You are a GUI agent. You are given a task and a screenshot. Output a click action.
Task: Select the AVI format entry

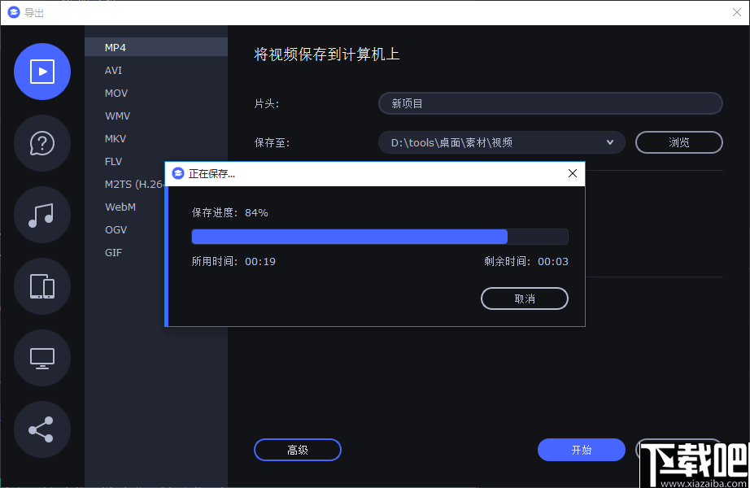click(x=113, y=70)
